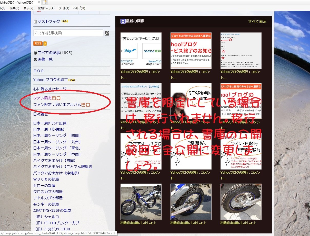Viewport: 310px width, 236px height.
Task: Open 日本一周ﾂｰﾘﾝｸﾞ記録 category
Action: click(x=50, y=123)
